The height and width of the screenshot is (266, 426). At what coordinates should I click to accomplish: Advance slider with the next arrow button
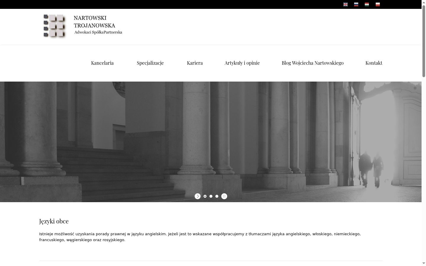pos(198,196)
